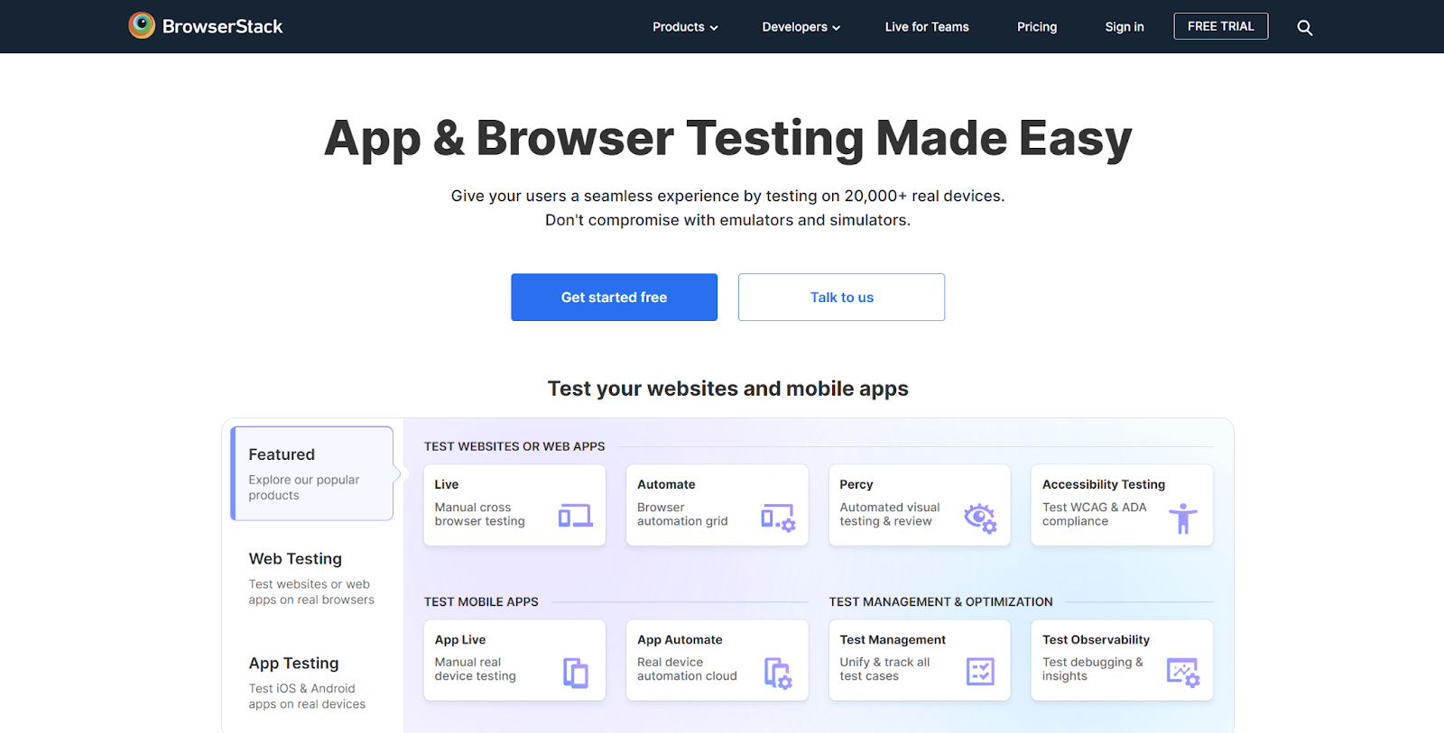Click the Percy eye icon
This screenshot has height=733, width=1444.
pos(980,518)
